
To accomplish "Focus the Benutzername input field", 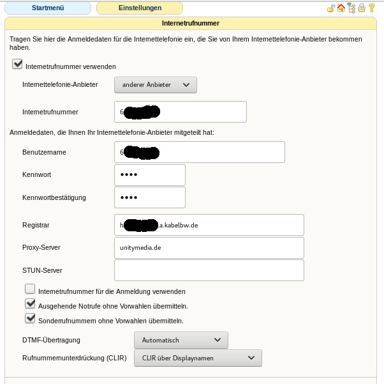I will tap(199, 152).
